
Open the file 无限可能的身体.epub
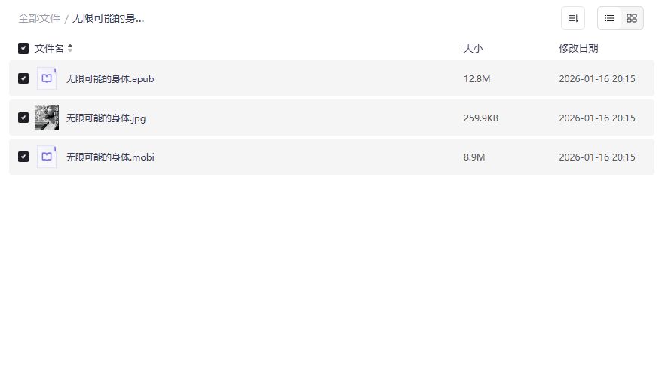pyautogui.click(x=110, y=78)
